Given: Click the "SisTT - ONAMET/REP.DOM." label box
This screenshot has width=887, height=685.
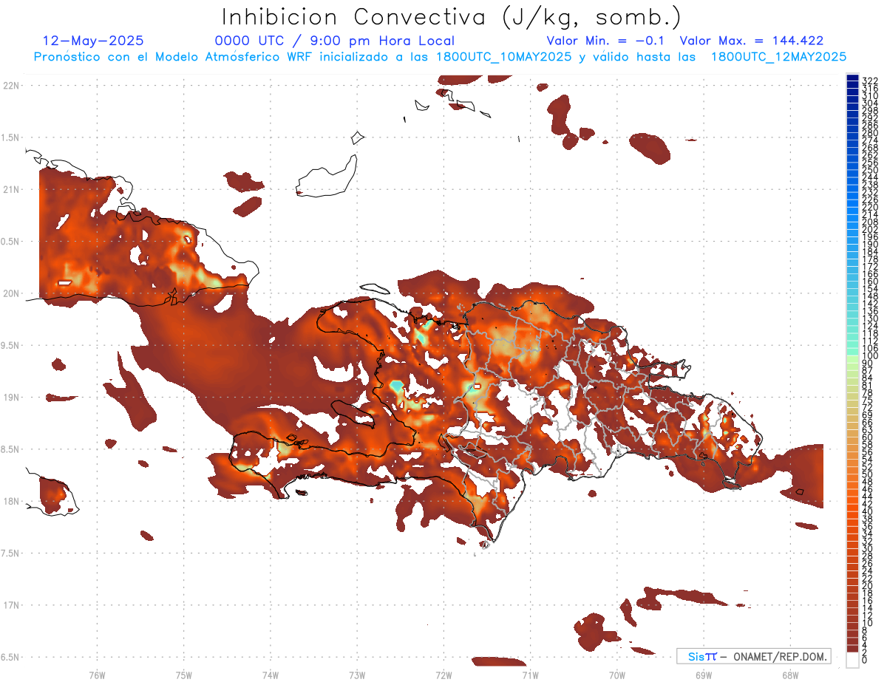Looking at the screenshot, I should (x=754, y=656).
